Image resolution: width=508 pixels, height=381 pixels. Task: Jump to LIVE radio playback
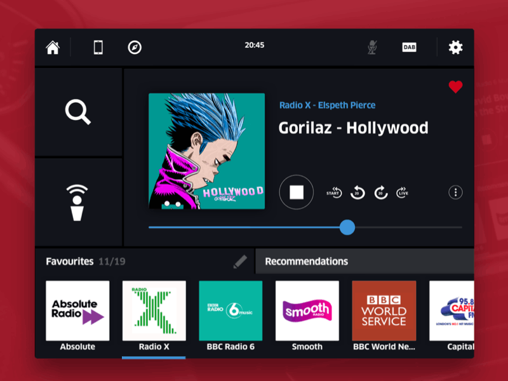403,192
